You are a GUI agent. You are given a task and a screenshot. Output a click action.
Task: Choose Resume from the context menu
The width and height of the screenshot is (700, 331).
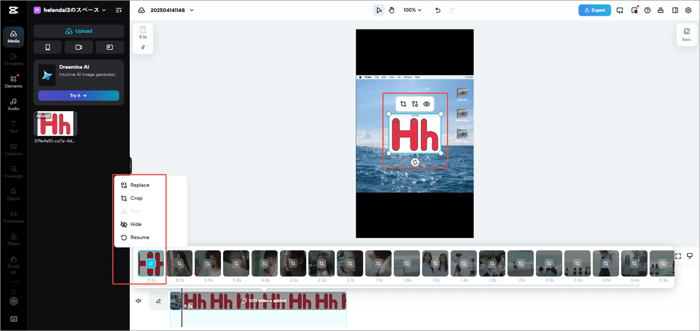click(x=139, y=237)
